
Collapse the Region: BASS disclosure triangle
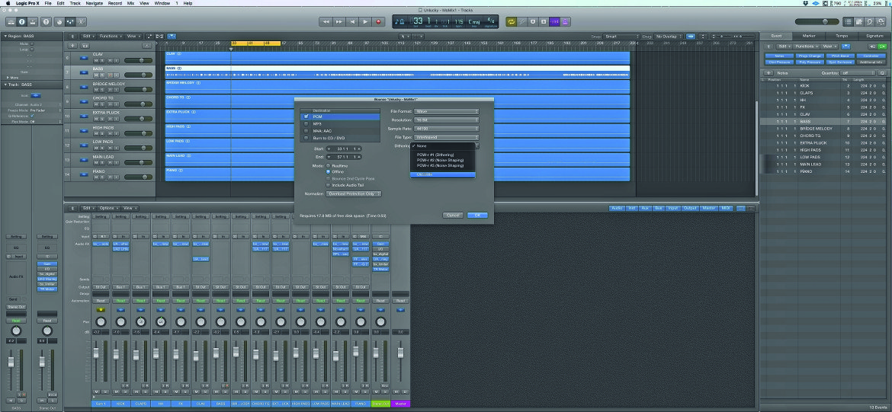point(4,36)
